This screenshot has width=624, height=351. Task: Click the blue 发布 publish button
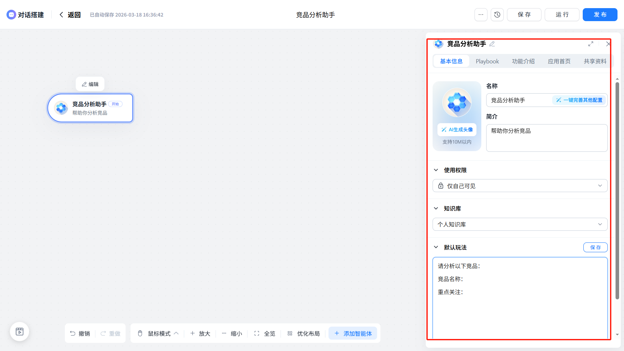[x=600, y=15]
